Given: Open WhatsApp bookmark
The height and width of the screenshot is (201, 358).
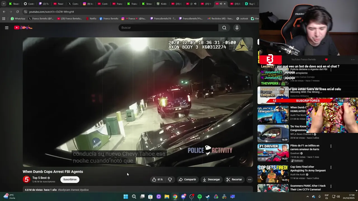Looking at the screenshot, I should 18,19.
